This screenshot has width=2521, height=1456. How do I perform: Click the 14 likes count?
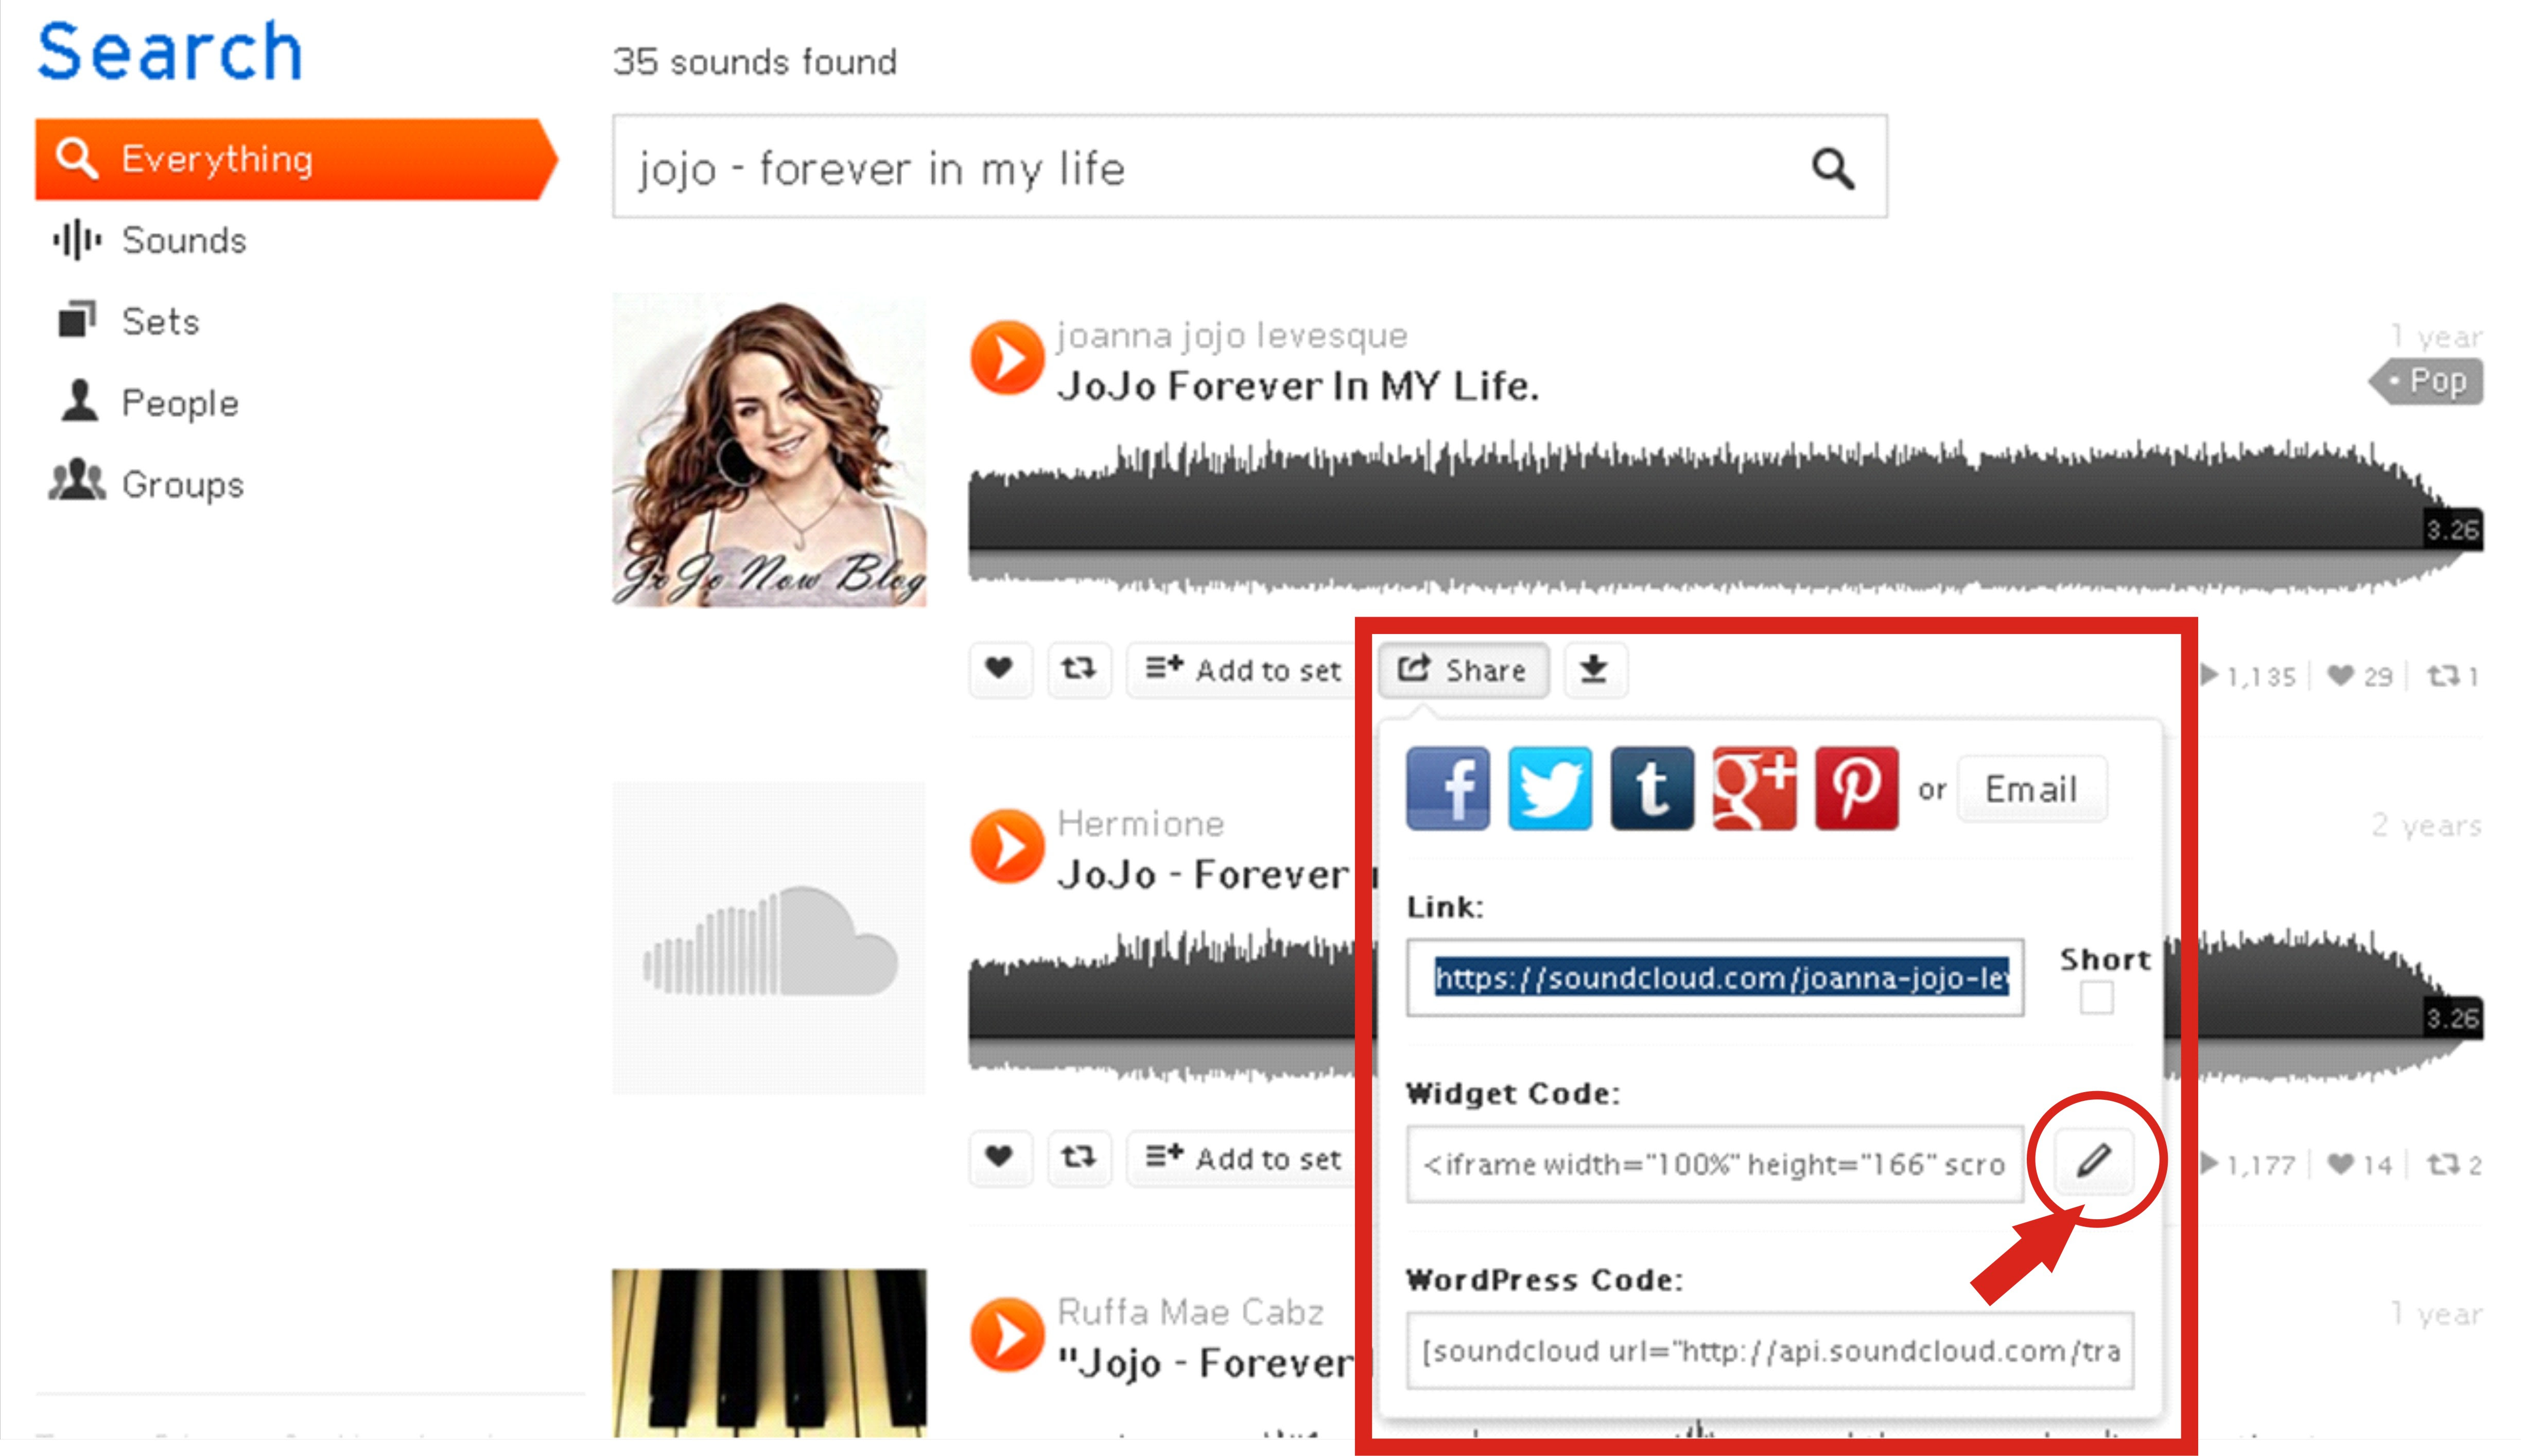pos(2360,1165)
